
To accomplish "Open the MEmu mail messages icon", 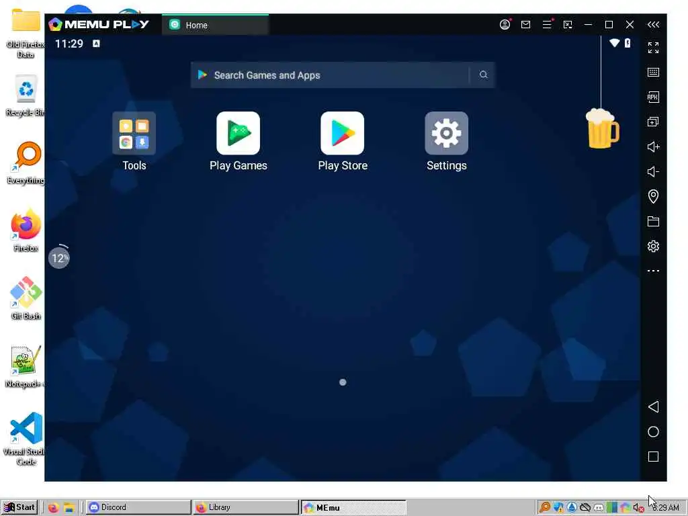I will pos(525,25).
